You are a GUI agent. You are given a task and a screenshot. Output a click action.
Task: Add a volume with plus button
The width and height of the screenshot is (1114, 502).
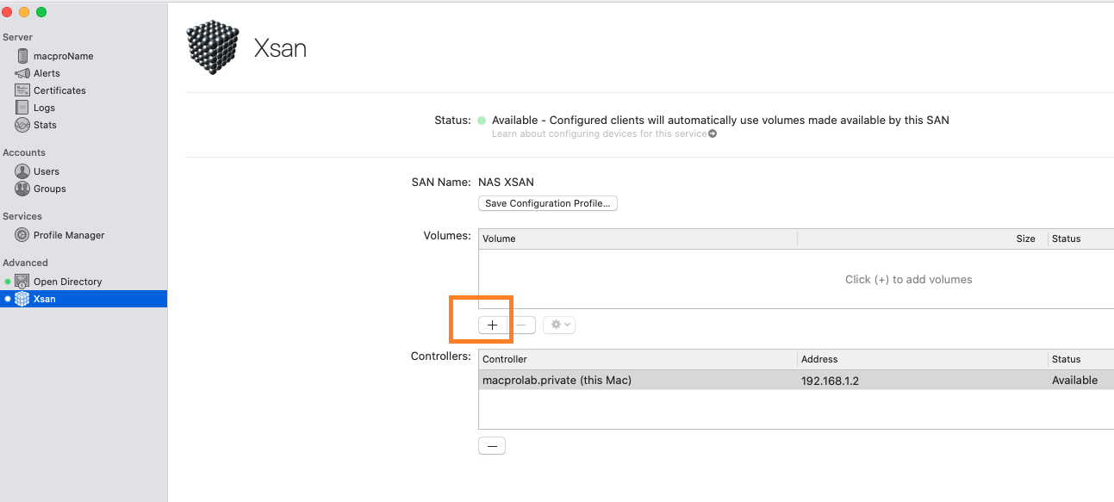coord(492,325)
